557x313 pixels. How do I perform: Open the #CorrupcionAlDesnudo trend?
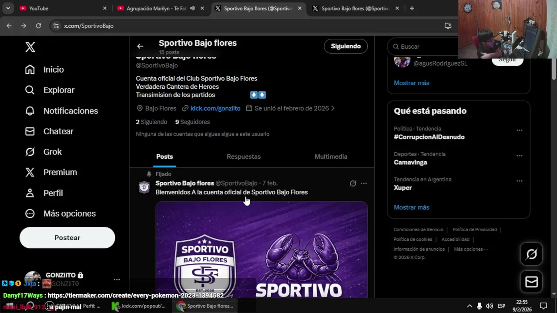click(x=429, y=137)
